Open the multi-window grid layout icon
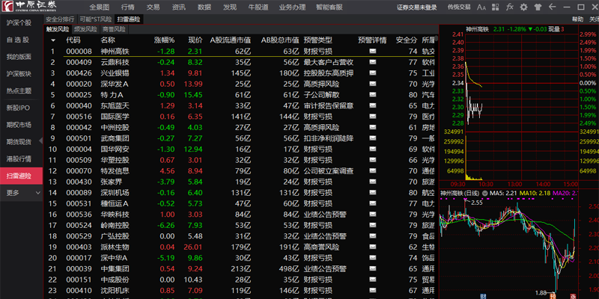The image size is (599, 299). click(496, 7)
